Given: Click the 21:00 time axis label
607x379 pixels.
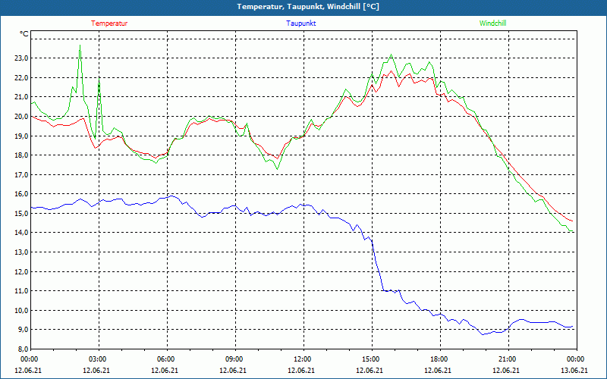Looking at the screenshot, I should tap(508, 359).
